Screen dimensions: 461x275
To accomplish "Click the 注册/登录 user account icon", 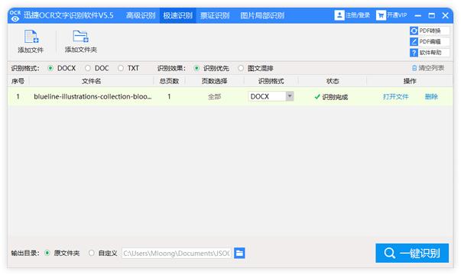I will point(339,15).
